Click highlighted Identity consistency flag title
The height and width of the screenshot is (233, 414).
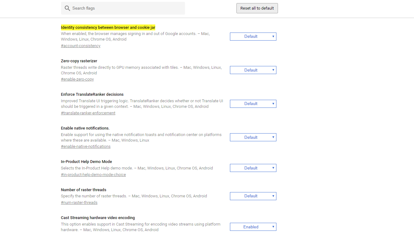108,28
